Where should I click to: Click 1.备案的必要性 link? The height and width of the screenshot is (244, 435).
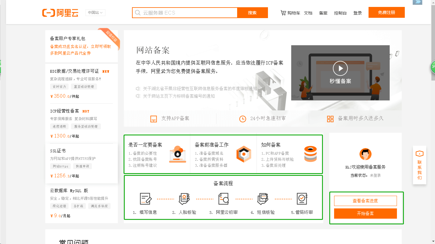[143, 153]
